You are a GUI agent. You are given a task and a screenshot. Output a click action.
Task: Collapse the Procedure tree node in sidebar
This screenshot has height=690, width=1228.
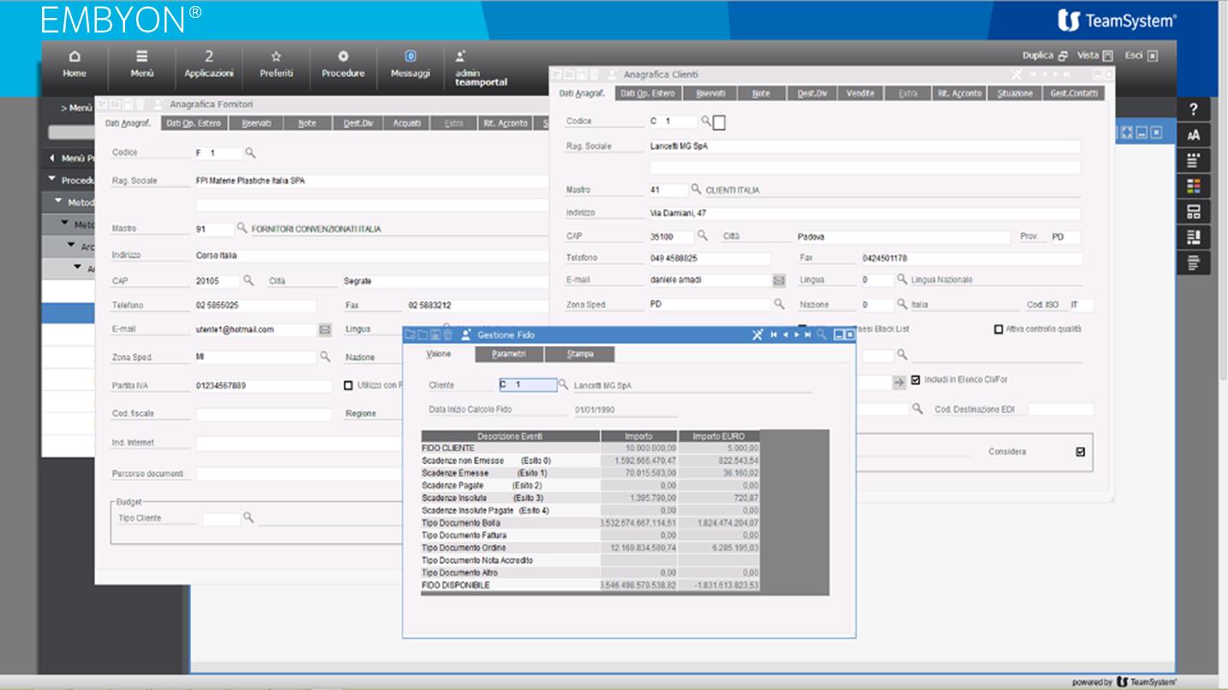coord(52,180)
